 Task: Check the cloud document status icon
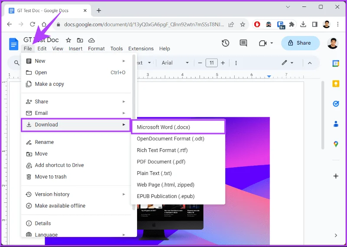coord(92,40)
